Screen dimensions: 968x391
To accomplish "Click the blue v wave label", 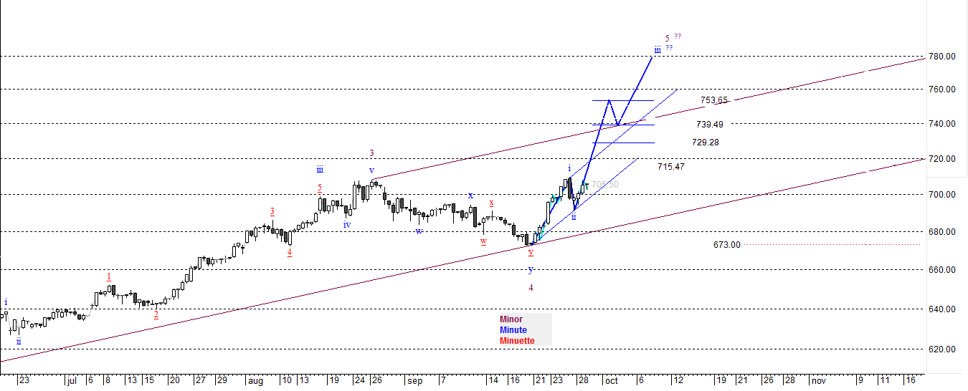I will pos(371,170).
